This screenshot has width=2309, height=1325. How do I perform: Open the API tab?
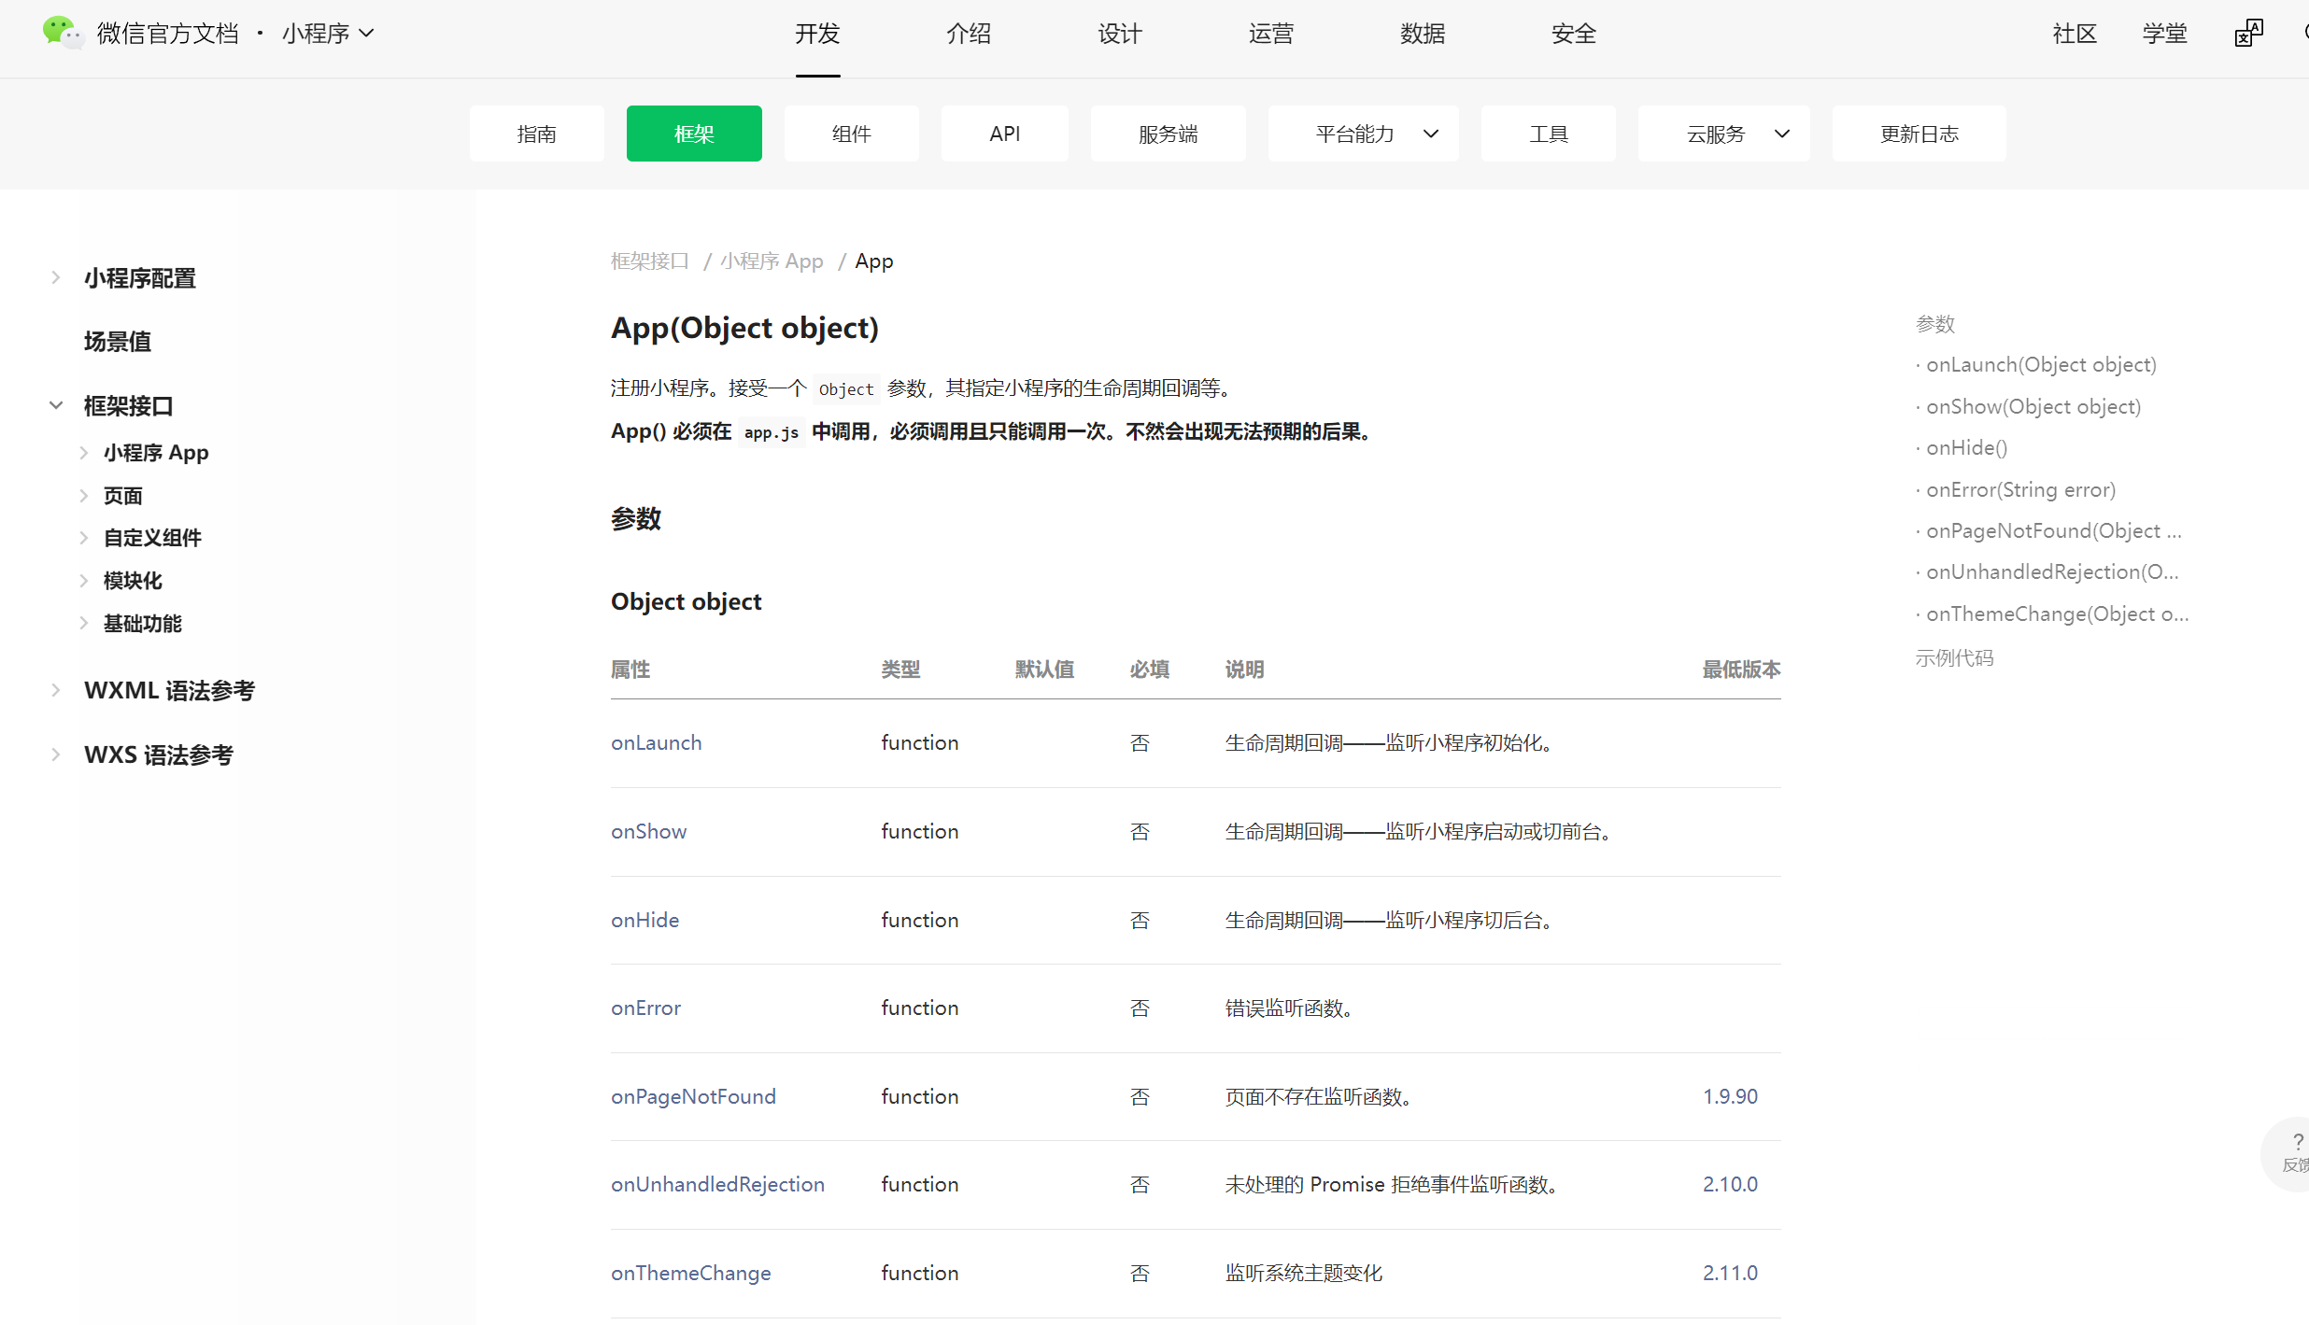click(1004, 134)
